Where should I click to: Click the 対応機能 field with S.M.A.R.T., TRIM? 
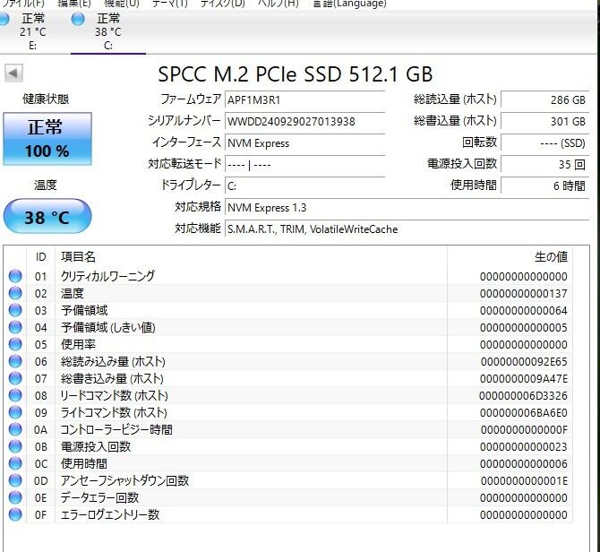[407, 229]
